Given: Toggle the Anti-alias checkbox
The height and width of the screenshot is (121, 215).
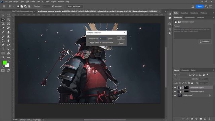Looking at the screenshot, I should click(53, 6).
